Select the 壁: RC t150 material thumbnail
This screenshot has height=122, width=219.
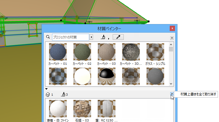(107, 109)
